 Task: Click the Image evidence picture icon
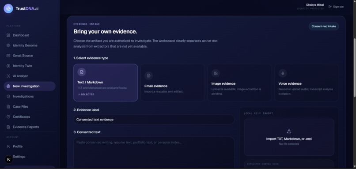click(216, 73)
